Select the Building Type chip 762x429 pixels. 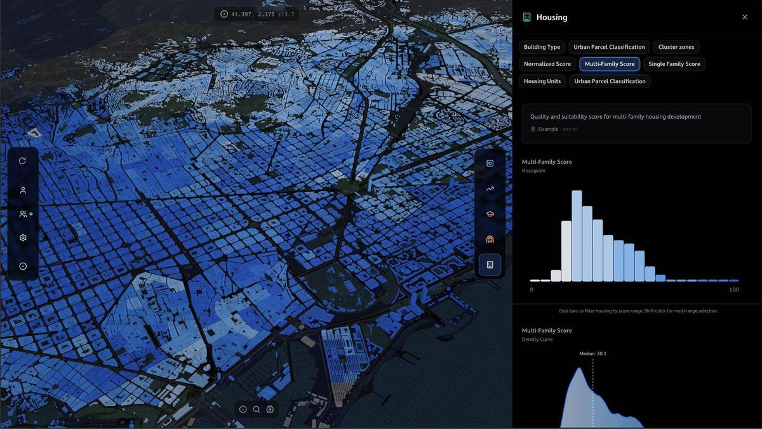pos(542,47)
